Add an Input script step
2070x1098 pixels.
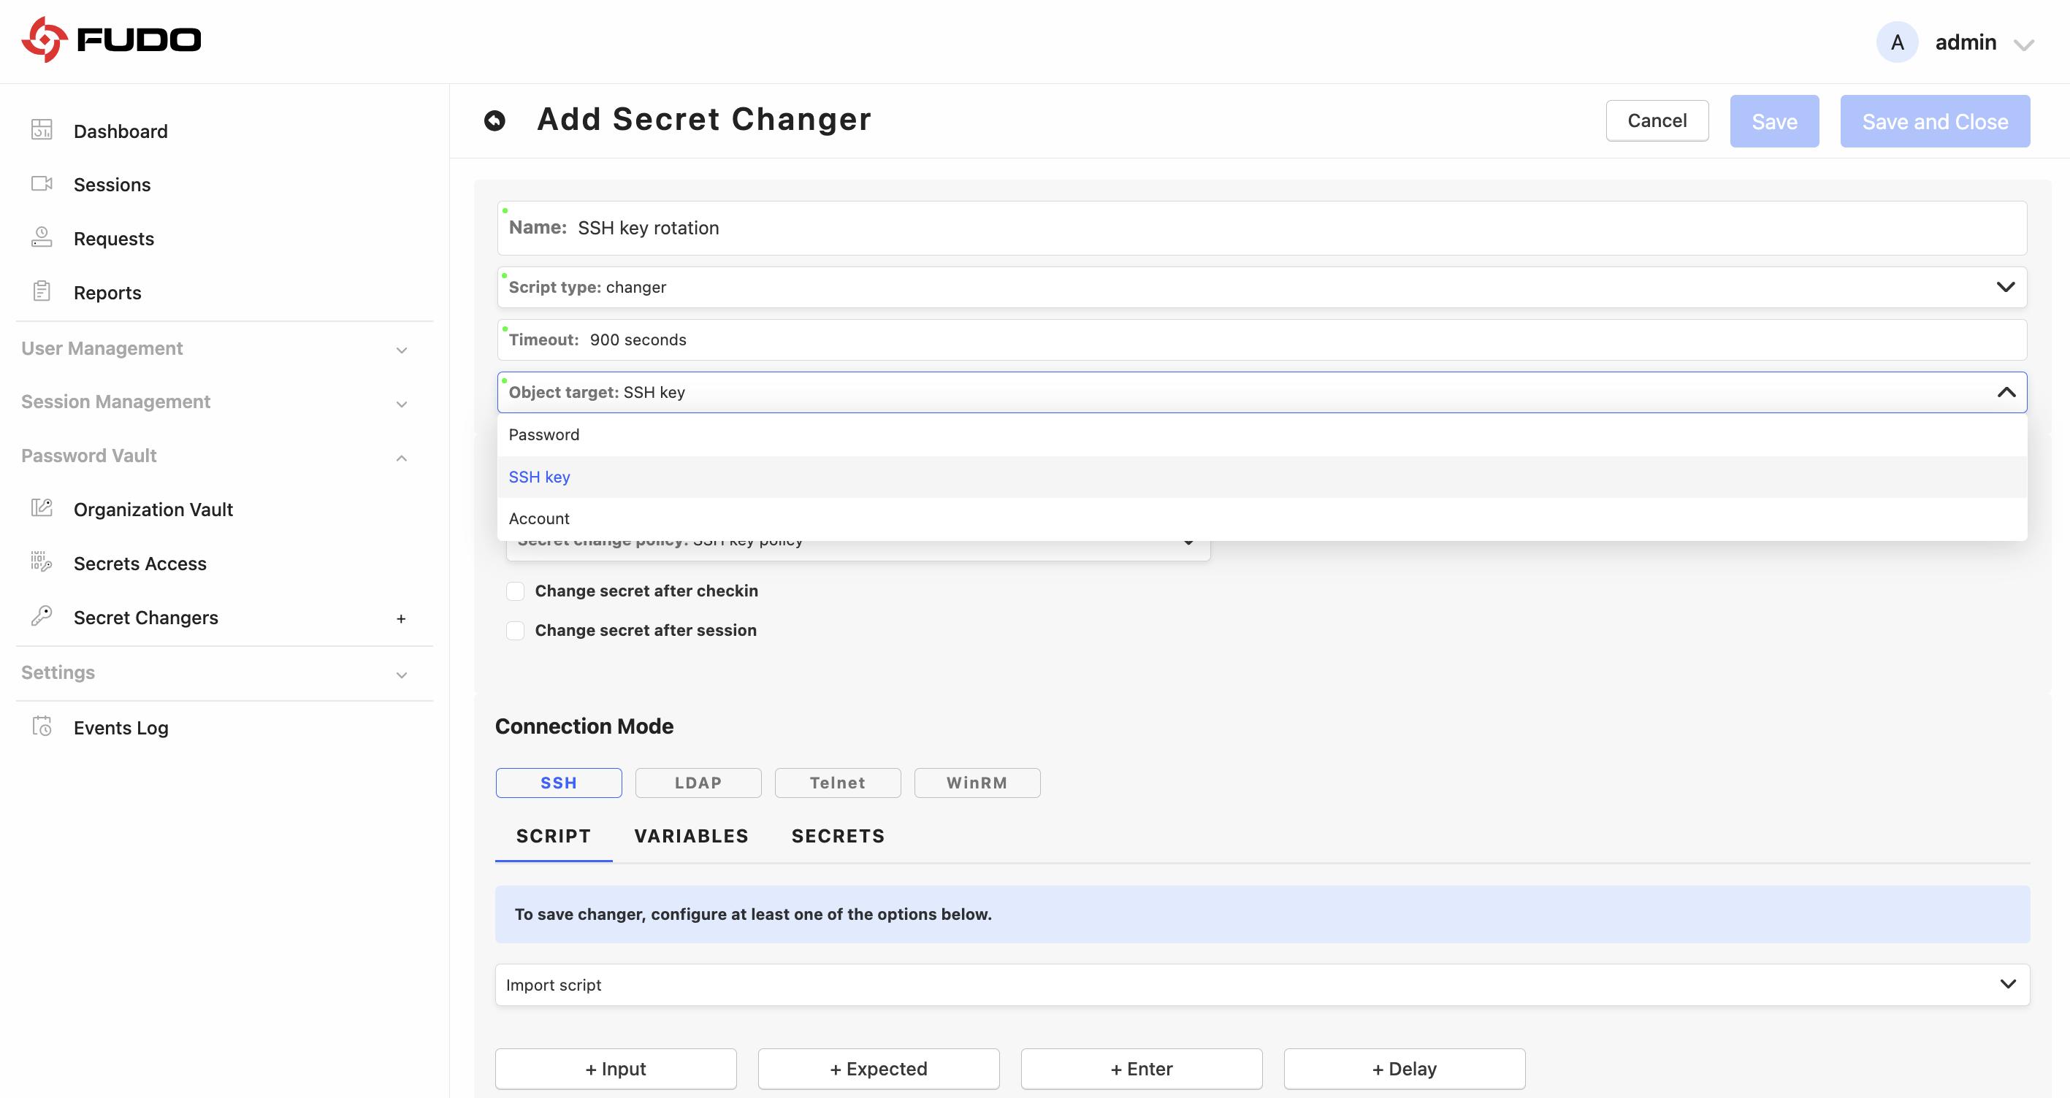coord(616,1068)
